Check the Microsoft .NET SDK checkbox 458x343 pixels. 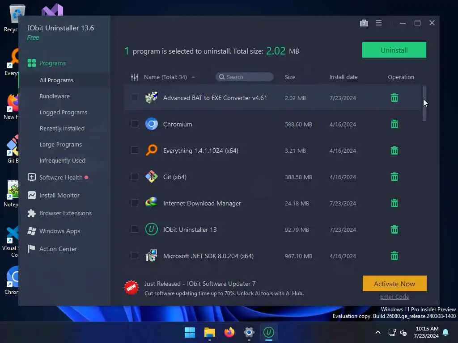pyautogui.click(x=134, y=255)
